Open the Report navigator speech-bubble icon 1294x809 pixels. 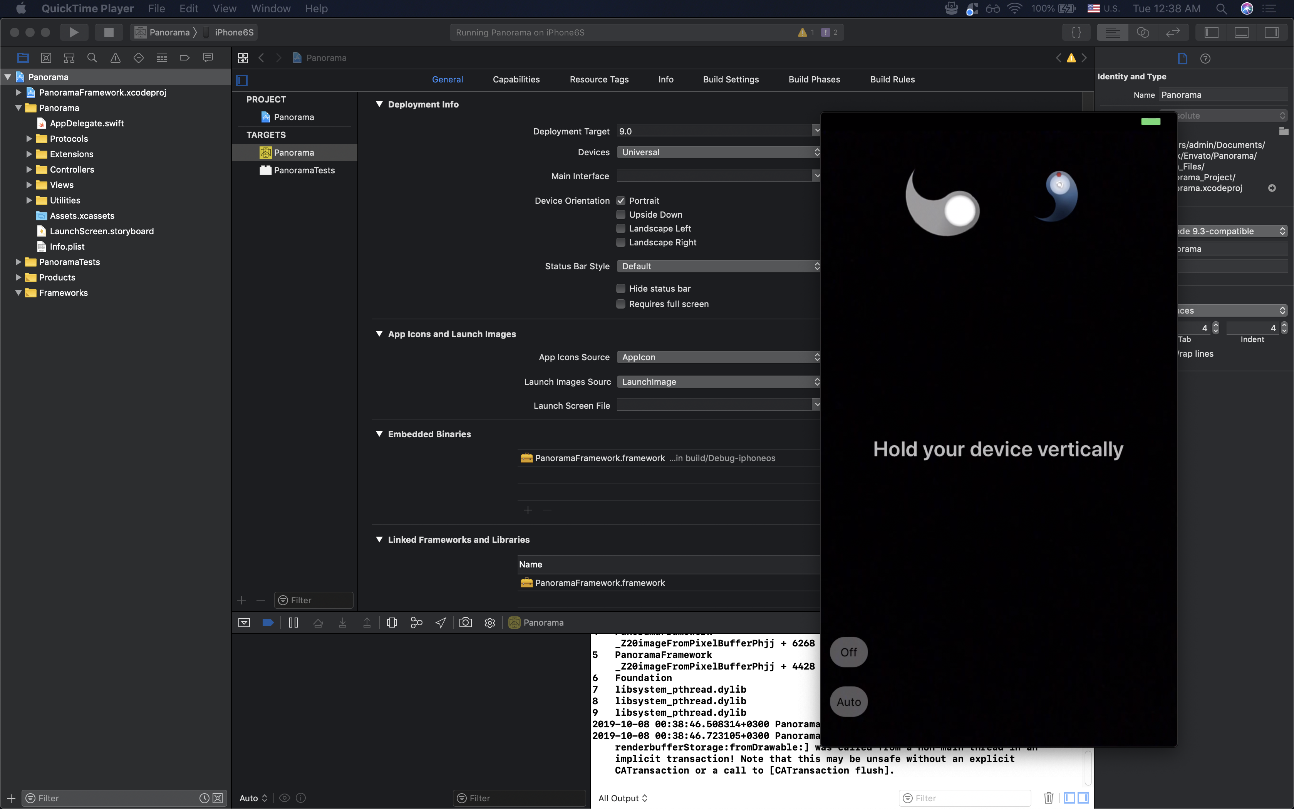point(208,58)
